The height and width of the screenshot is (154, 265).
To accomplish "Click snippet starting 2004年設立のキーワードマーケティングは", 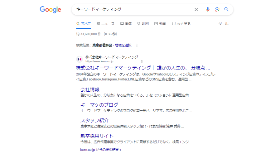I will [146, 77].
